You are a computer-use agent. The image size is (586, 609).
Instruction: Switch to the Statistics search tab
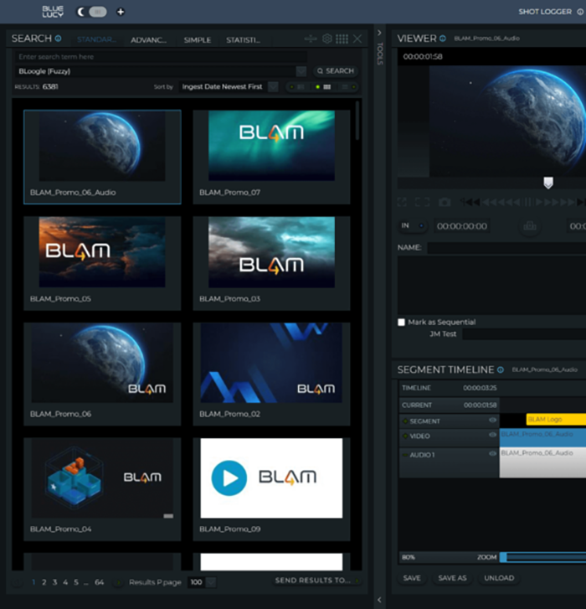coord(244,40)
